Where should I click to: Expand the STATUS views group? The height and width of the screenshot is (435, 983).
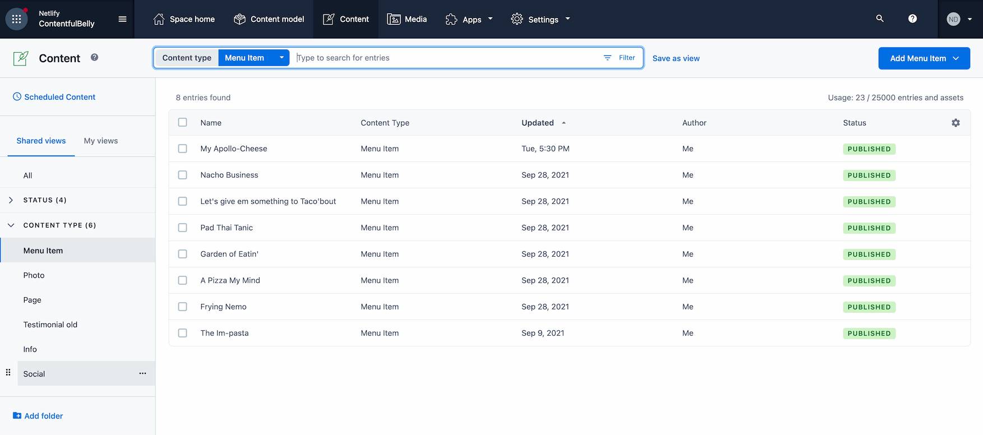[x=11, y=200]
